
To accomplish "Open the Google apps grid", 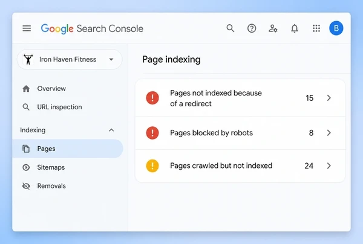I will 316,28.
